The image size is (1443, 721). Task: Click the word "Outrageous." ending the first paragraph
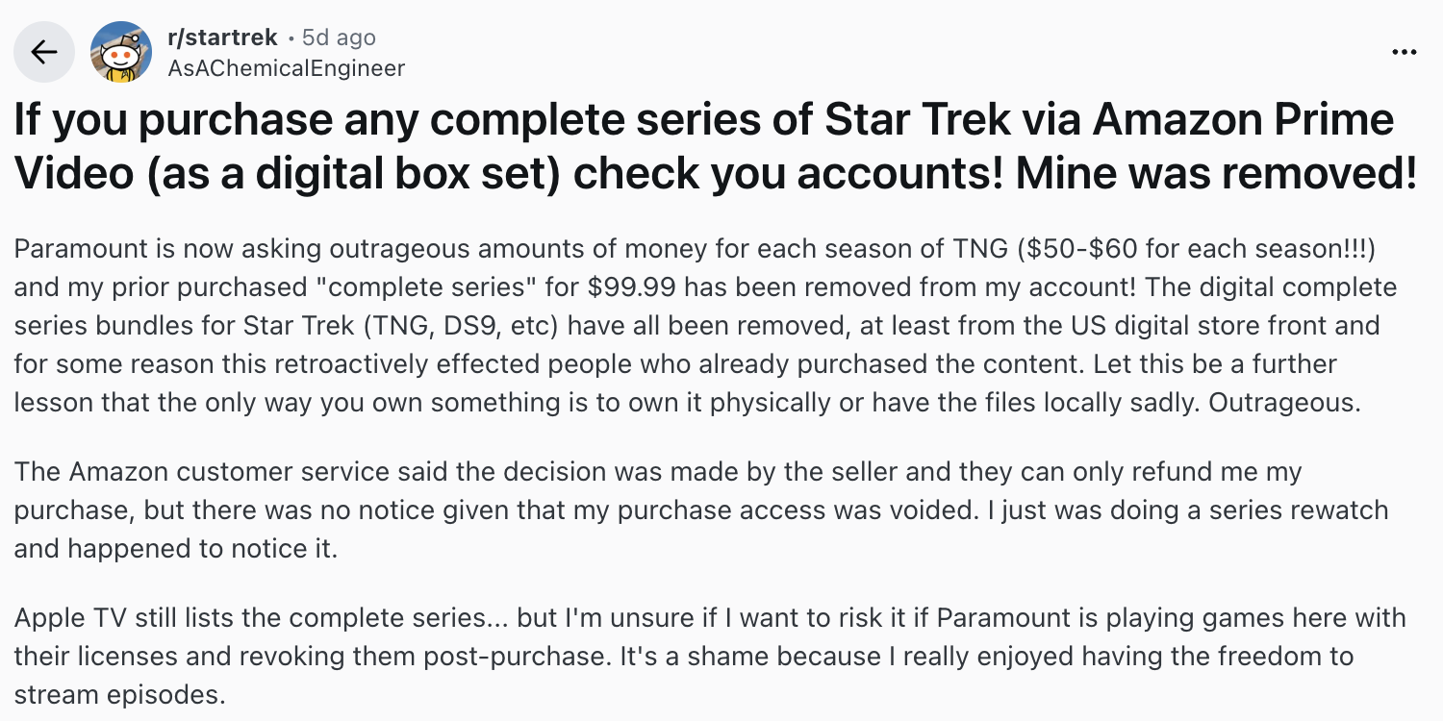click(1284, 403)
